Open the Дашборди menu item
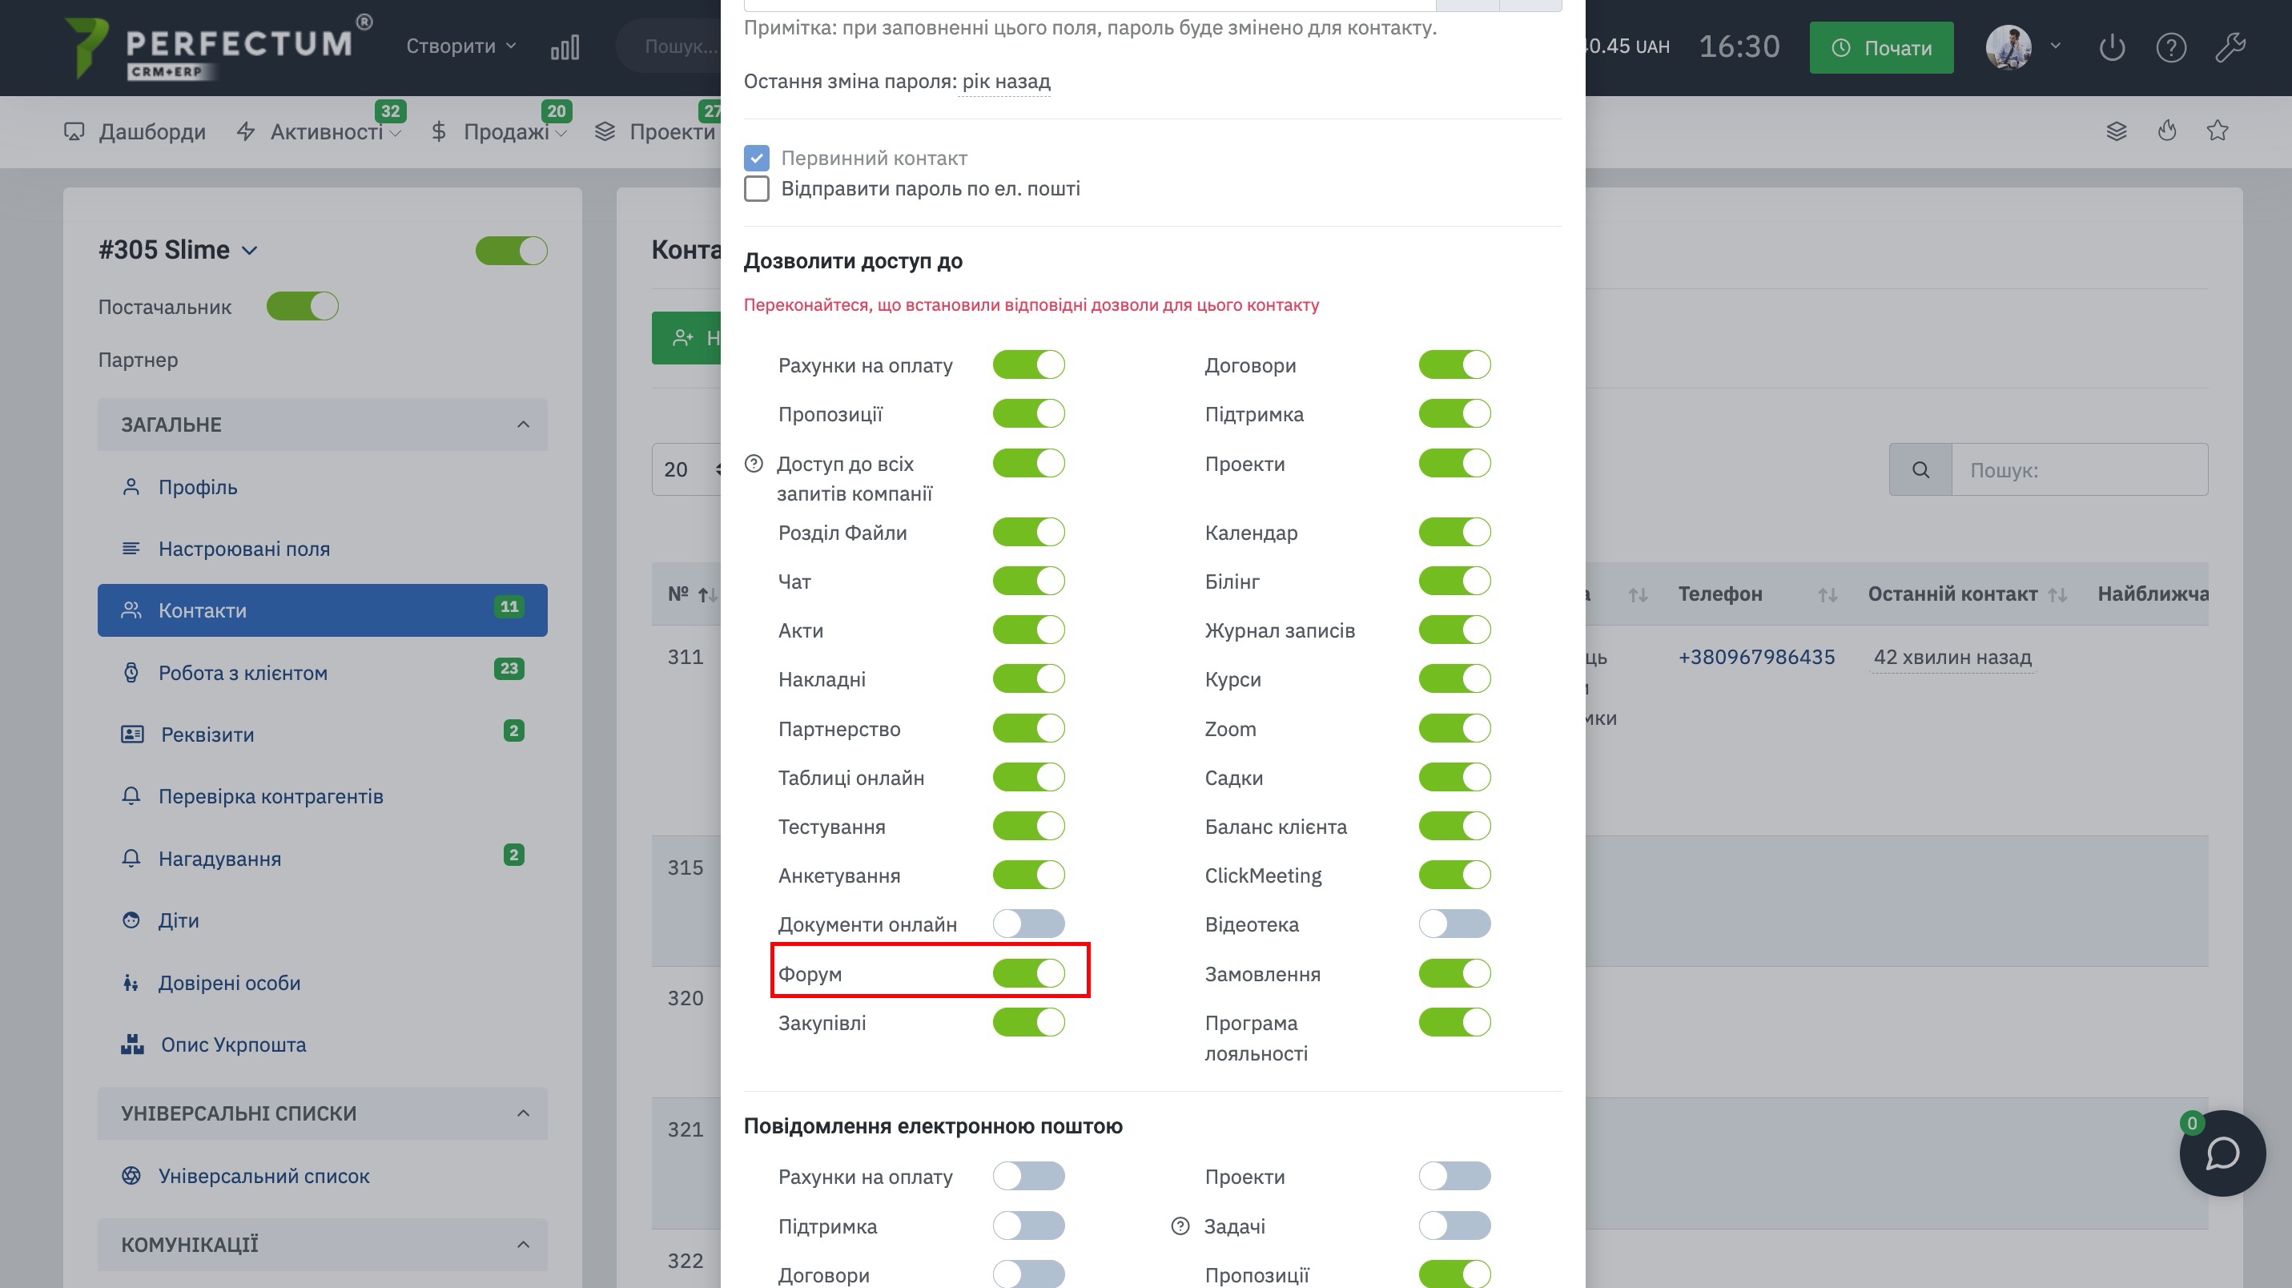 point(135,131)
